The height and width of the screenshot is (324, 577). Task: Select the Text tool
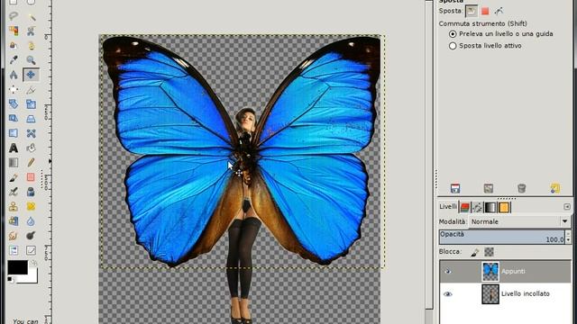click(14, 148)
